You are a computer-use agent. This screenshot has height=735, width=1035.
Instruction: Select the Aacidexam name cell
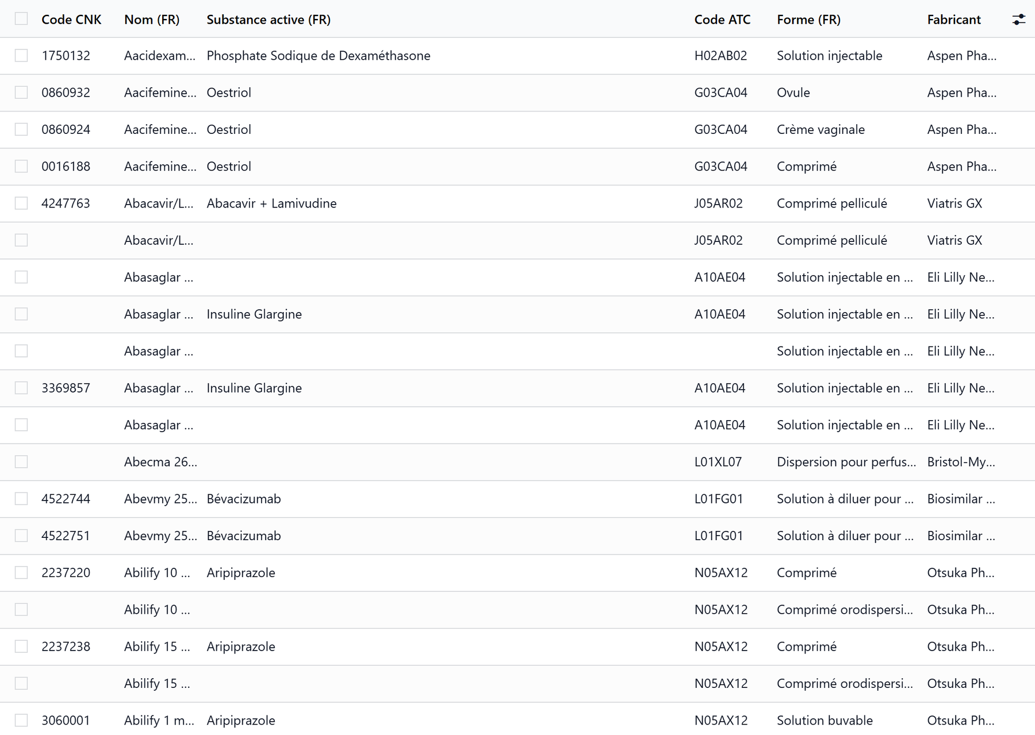click(x=160, y=56)
